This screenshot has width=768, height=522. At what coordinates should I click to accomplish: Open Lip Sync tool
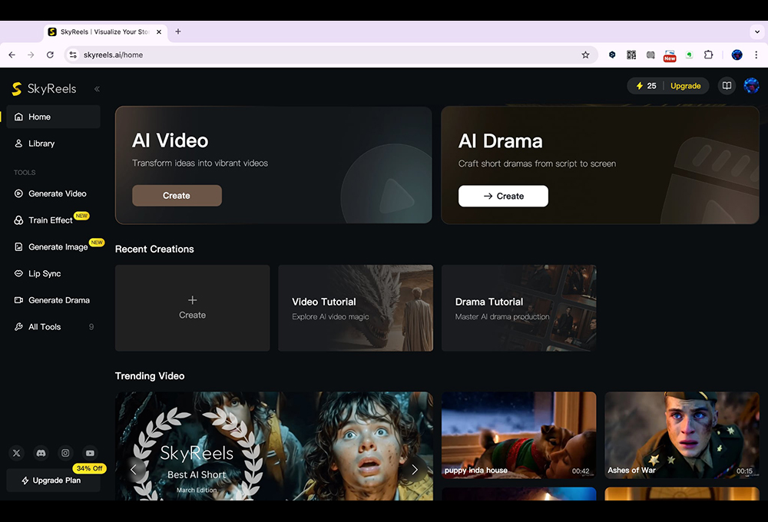point(45,273)
